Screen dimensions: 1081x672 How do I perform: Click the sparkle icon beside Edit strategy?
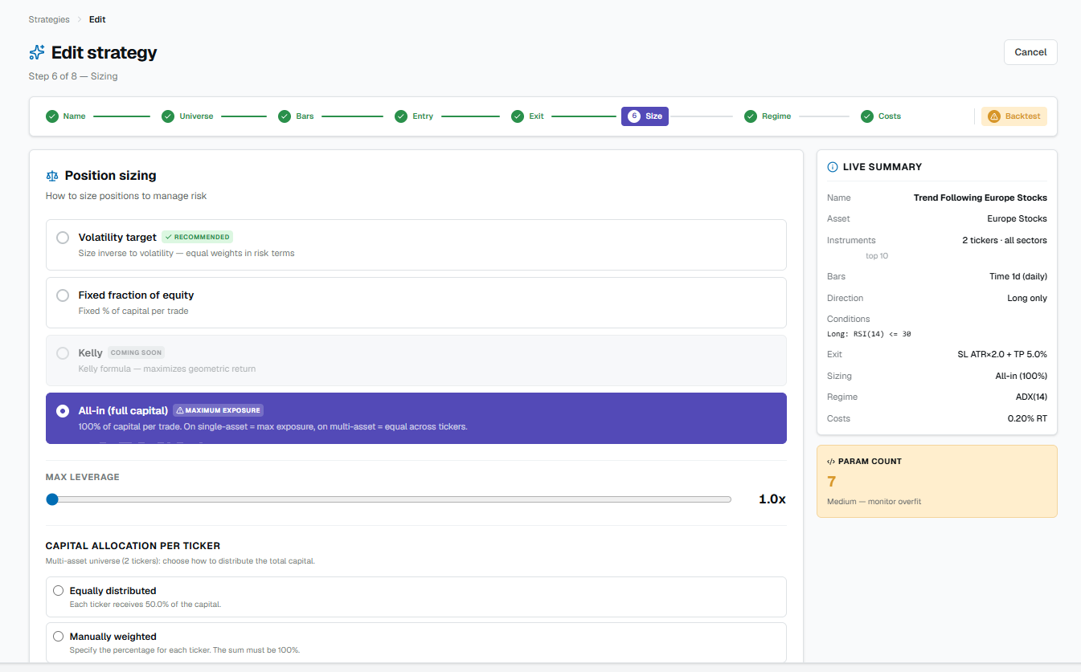(x=37, y=53)
